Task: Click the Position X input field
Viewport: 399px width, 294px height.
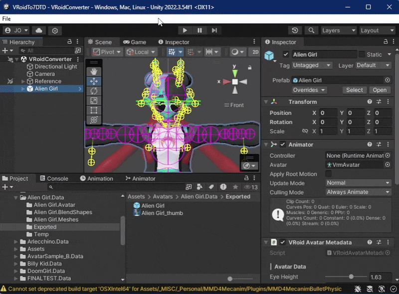Action: [x=328, y=113]
